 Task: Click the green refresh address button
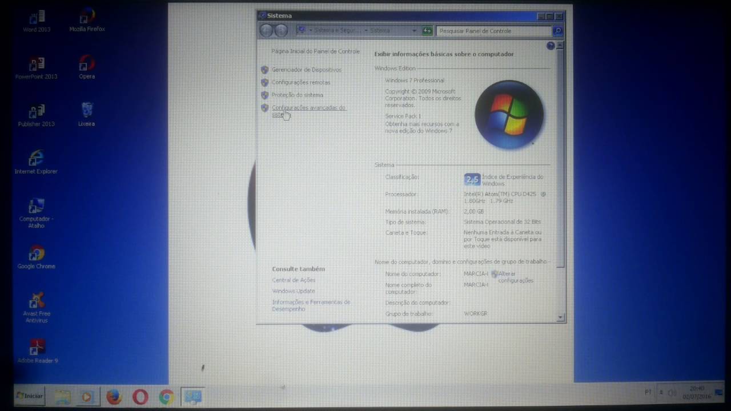427,31
